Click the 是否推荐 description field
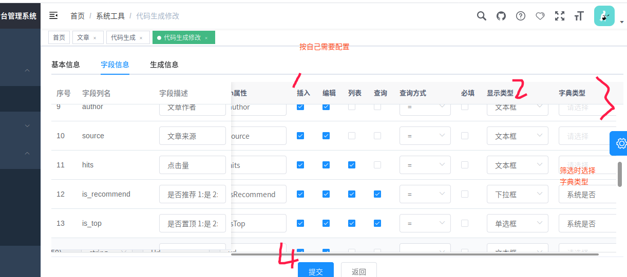The image size is (627, 277). pos(193,194)
